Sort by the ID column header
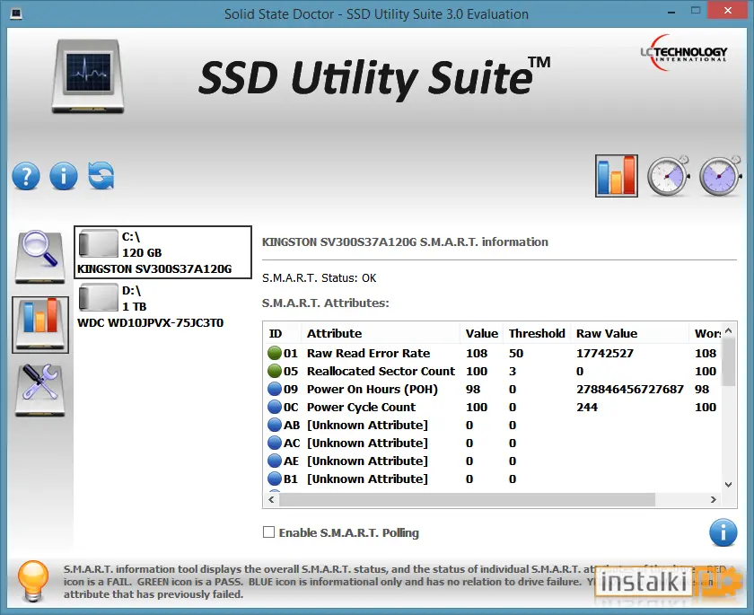The height and width of the screenshot is (615, 754). [x=282, y=333]
